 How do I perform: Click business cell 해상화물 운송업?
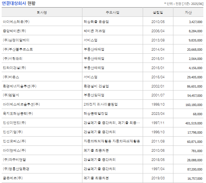pyautogui.click(x=96, y=22)
